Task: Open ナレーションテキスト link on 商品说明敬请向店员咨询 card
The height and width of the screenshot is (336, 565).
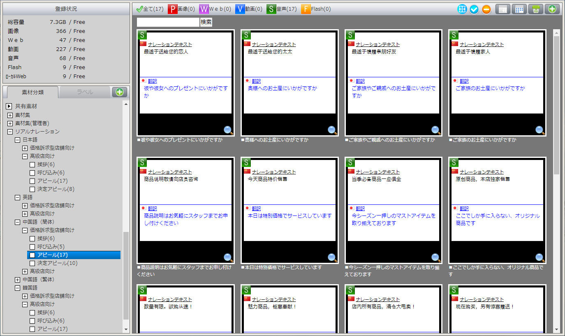Action: [x=170, y=172]
